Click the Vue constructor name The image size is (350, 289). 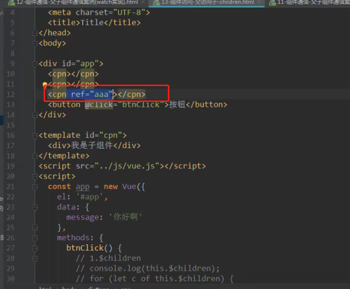pyautogui.click(x=129, y=187)
